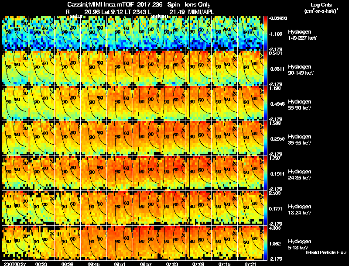Click the '07:09' time axis label
349x266 pixels.
click(x=198, y=264)
